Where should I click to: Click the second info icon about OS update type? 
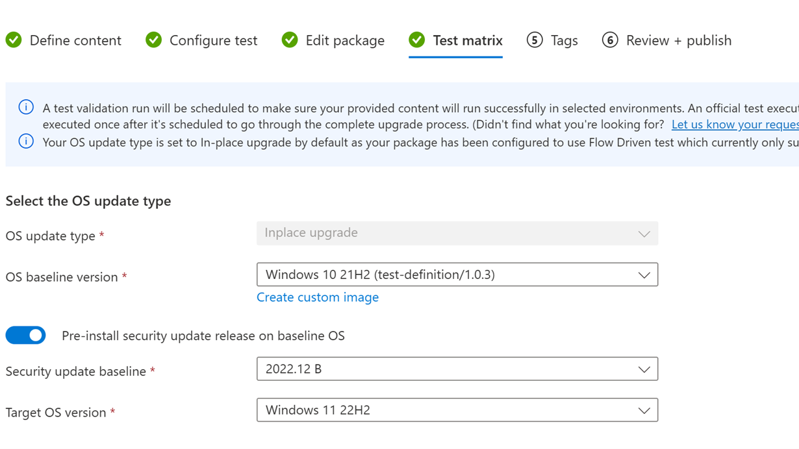click(26, 141)
